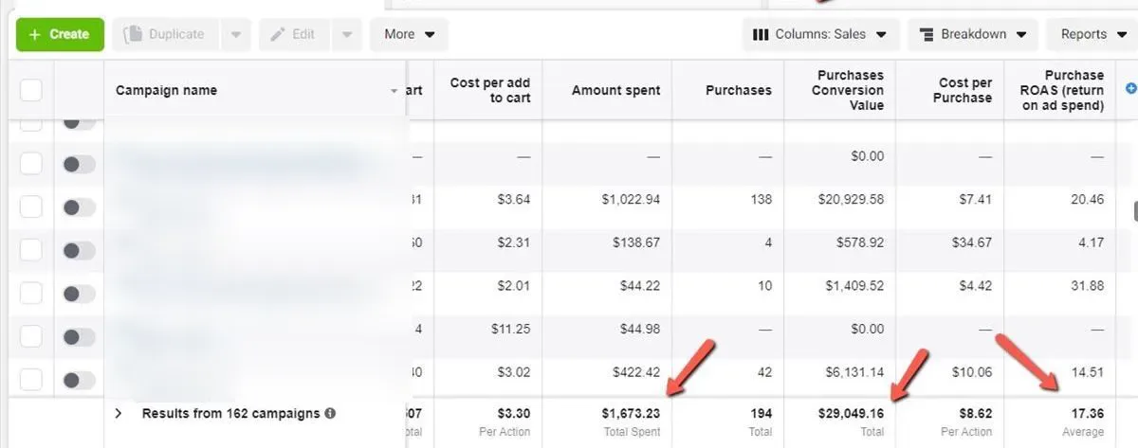Open the Breakdown dropdown
Screen dimensions: 1138x448
click(x=972, y=34)
